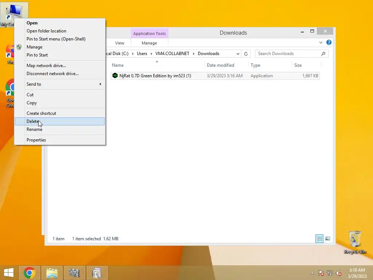This screenshot has height=280, width=373.
Task: Click Open in the context menu
Action: click(x=60, y=23)
